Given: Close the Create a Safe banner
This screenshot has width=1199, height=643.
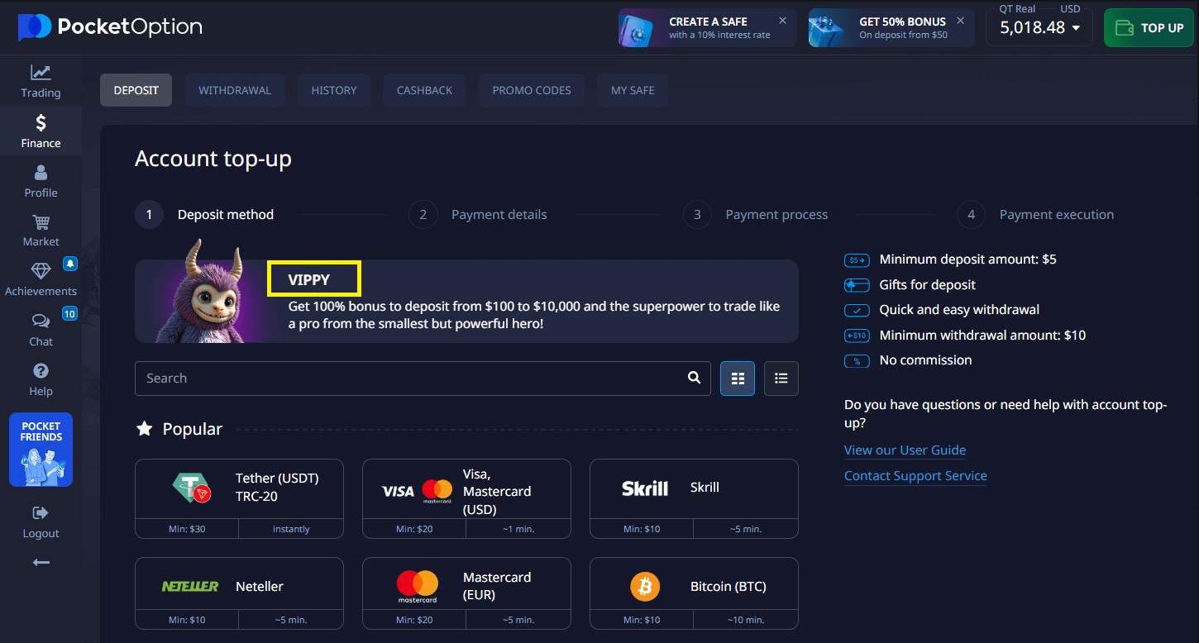Looking at the screenshot, I should coord(782,21).
